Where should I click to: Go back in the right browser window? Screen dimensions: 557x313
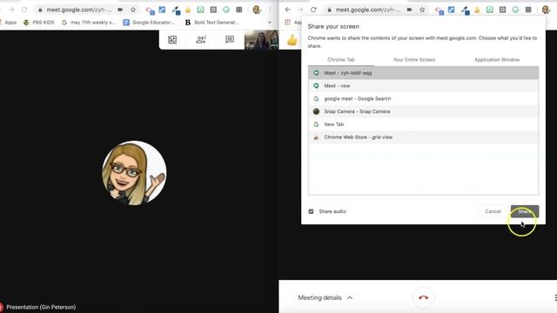point(288,10)
